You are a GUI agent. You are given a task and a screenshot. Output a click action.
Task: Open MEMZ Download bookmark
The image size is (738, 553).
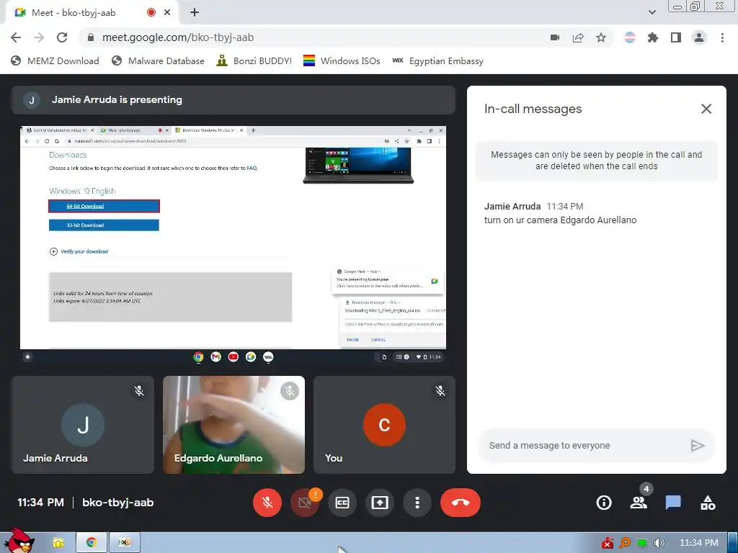(55, 60)
